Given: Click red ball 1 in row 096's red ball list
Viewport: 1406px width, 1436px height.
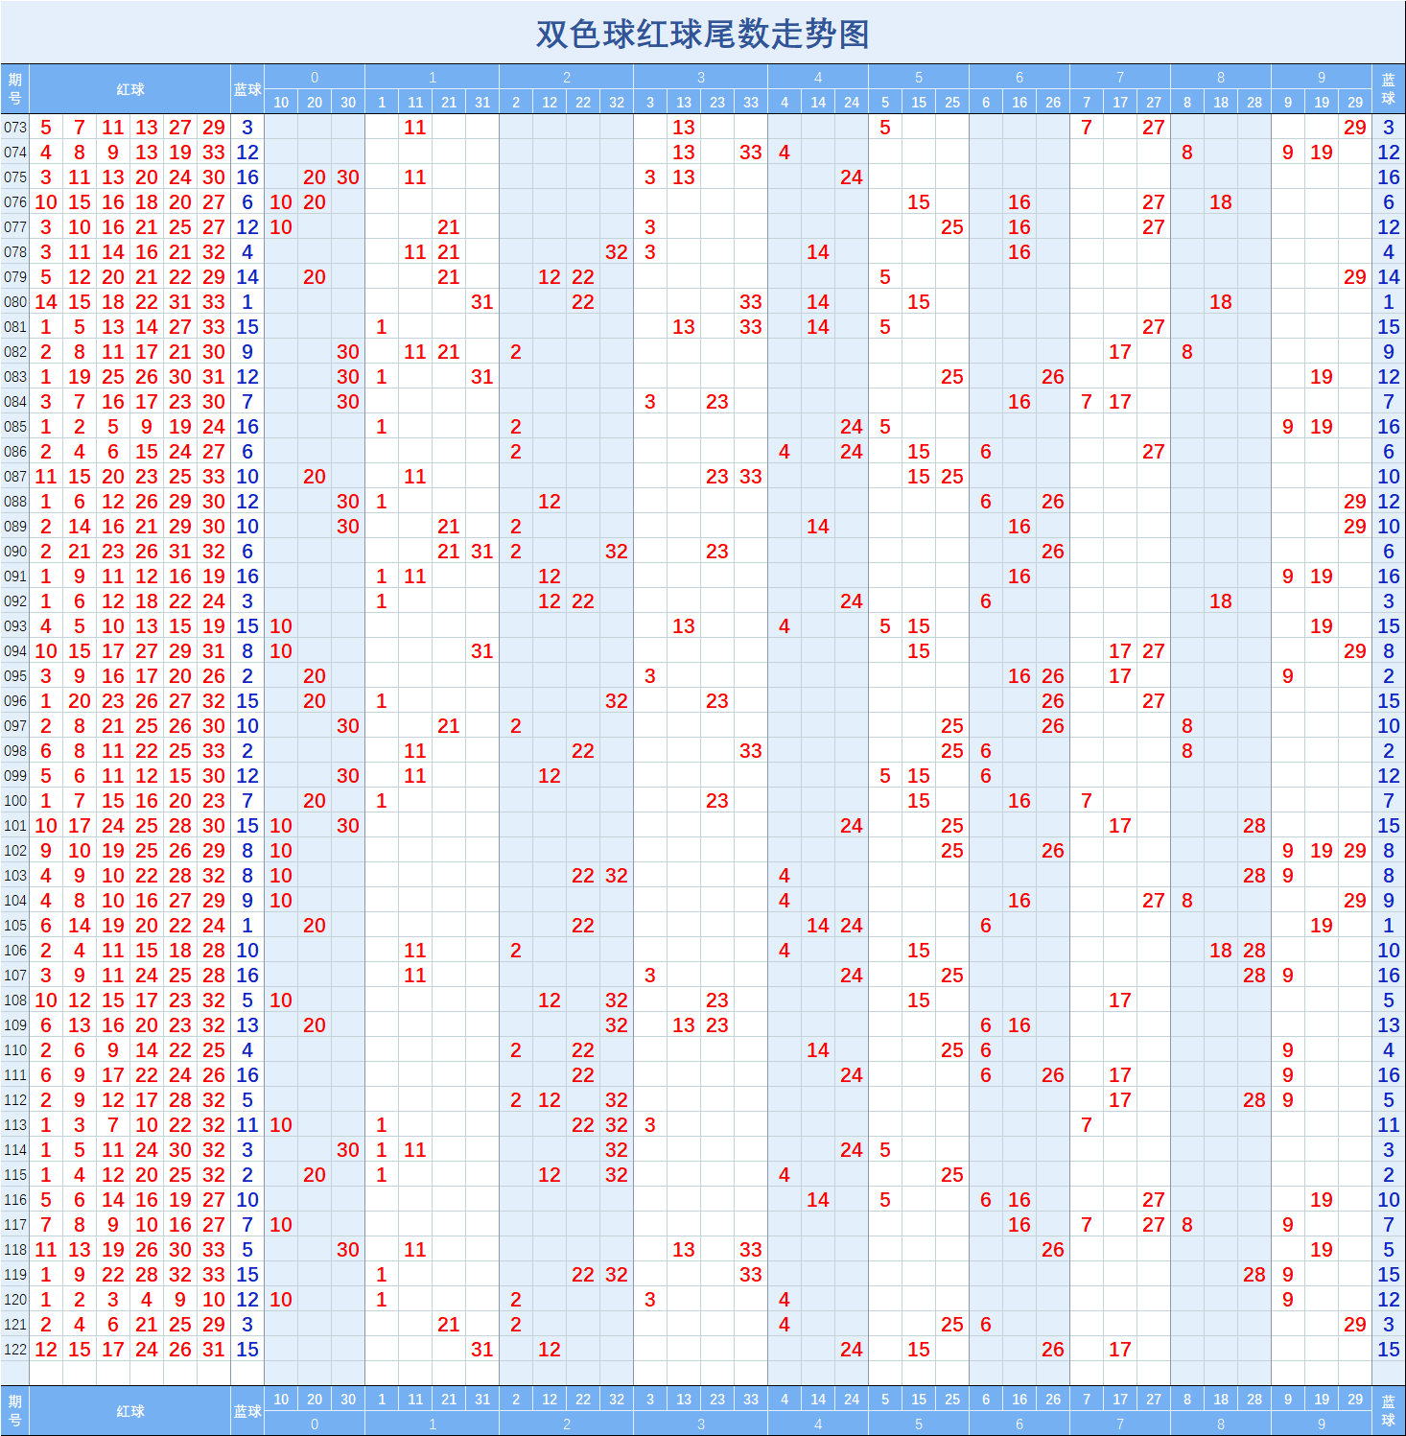Looking at the screenshot, I should pos(46,701).
